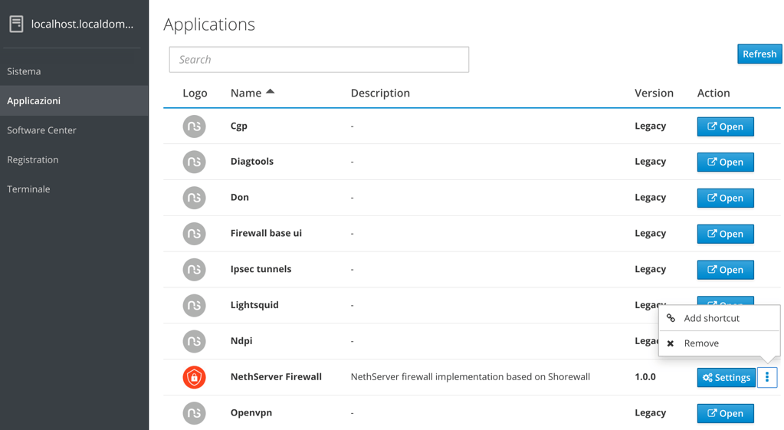Click the Ipsec tunnels logo icon
The width and height of the screenshot is (784, 430).
tap(194, 270)
